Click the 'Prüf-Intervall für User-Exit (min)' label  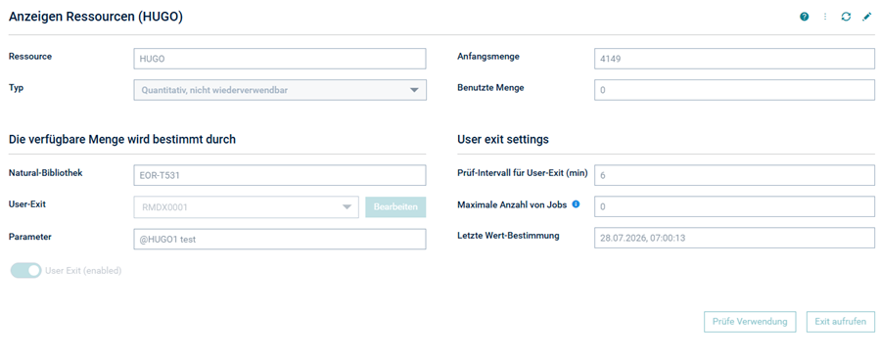pyautogui.click(x=523, y=173)
